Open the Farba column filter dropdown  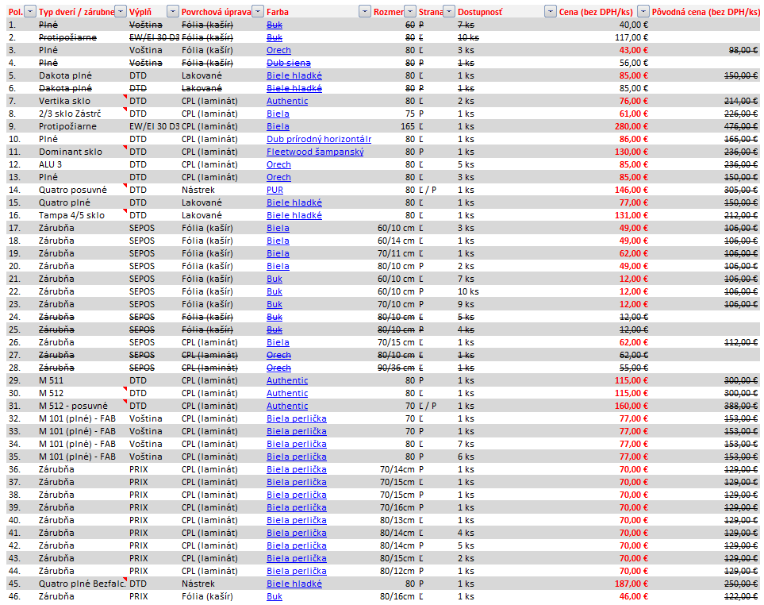tap(365, 12)
